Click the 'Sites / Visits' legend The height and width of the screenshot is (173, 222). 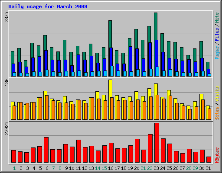(x=217, y=103)
